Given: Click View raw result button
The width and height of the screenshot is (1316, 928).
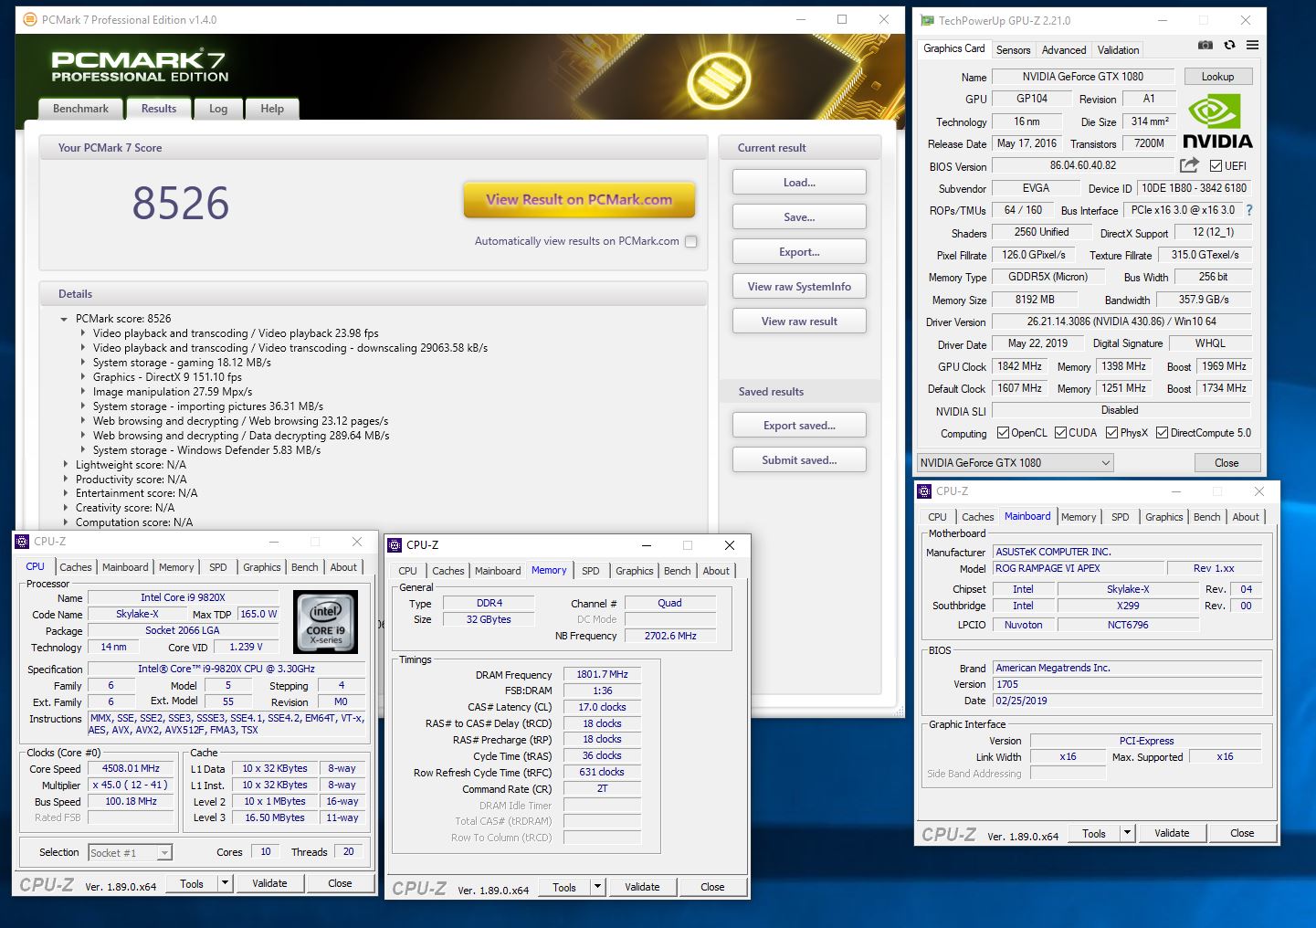Looking at the screenshot, I should click(799, 322).
